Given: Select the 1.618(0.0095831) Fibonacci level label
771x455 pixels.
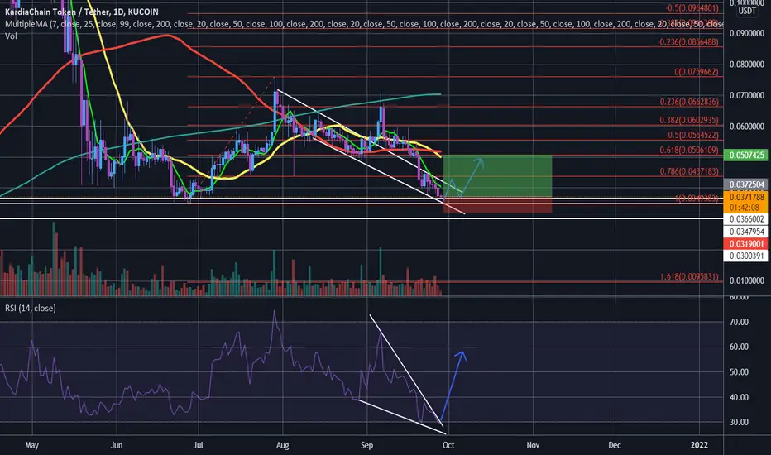Looking at the screenshot, I should click(x=689, y=277).
